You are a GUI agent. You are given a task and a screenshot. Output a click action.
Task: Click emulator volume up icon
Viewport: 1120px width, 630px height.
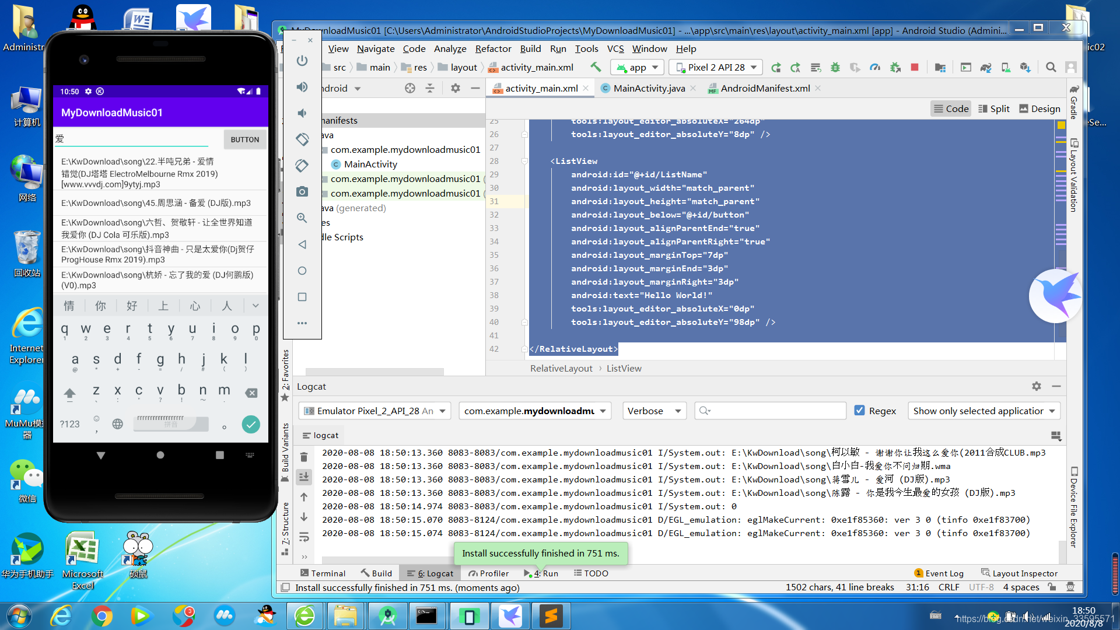(x=302, y=87)
